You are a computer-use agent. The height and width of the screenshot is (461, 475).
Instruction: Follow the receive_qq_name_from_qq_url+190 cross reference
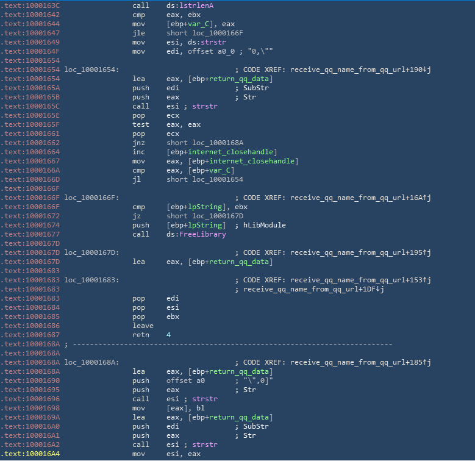[360, 70]
